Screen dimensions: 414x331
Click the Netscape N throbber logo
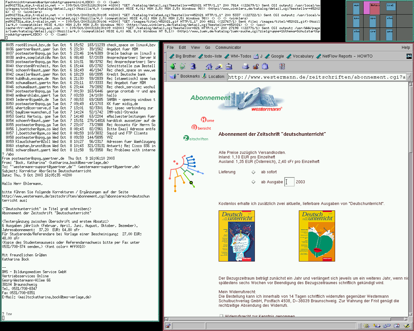[x=409, y=56]
